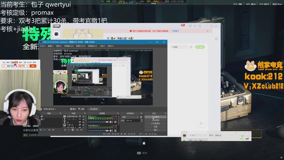This screenshot has width=284, height=160.
Task: Click KOOK refresh circular arrow icon
Action: click(x=201, y=123)
